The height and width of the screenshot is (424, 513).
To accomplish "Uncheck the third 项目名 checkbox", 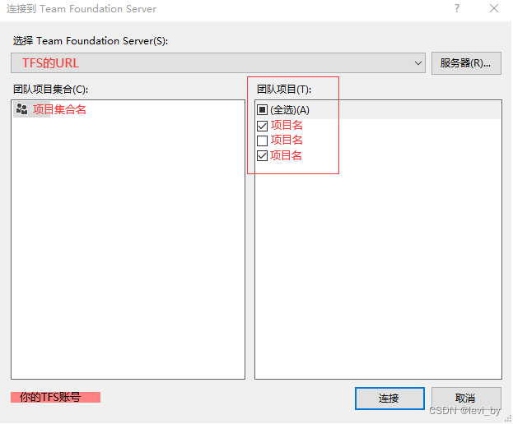I will (x=262, y=155).
